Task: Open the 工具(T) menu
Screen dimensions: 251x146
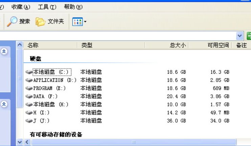Action: [47, 7]
